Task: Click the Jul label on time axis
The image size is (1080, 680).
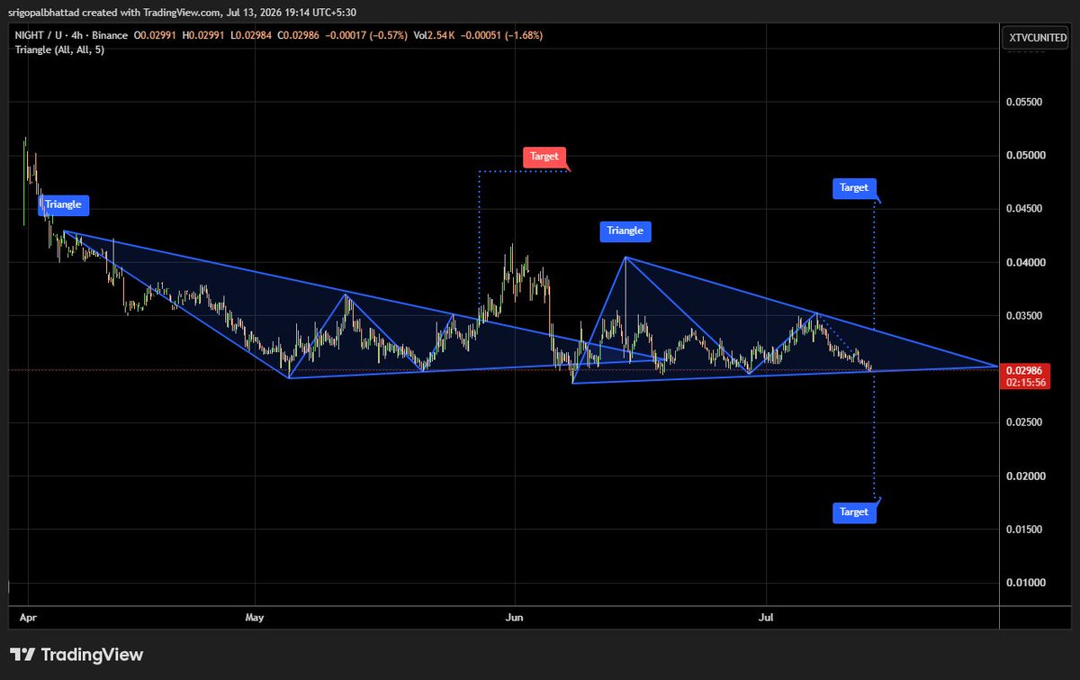Action: tap(767, 618)
